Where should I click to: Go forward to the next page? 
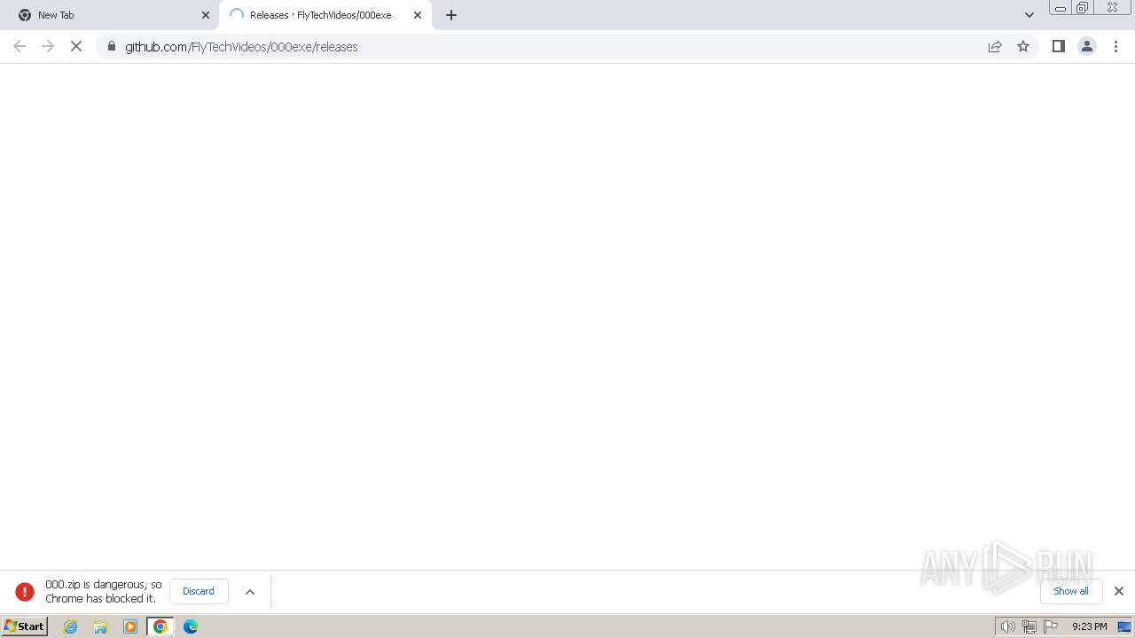pos(48,46)
